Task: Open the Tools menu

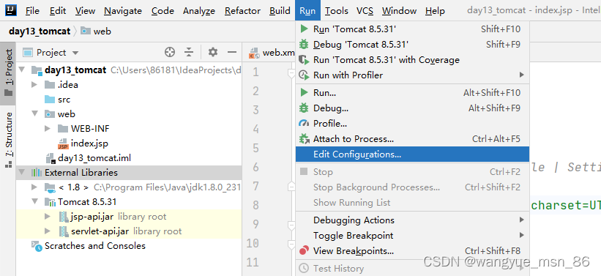Action: point(336,11)
